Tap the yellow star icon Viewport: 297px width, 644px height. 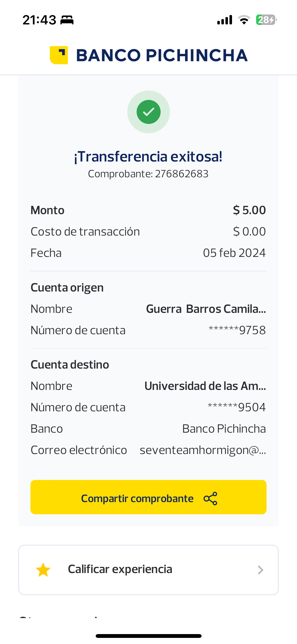(x=43, y=570)
